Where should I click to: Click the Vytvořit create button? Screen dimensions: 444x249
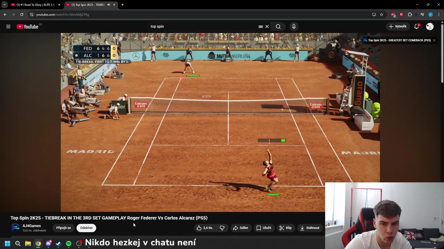click(x=398, y=26)
